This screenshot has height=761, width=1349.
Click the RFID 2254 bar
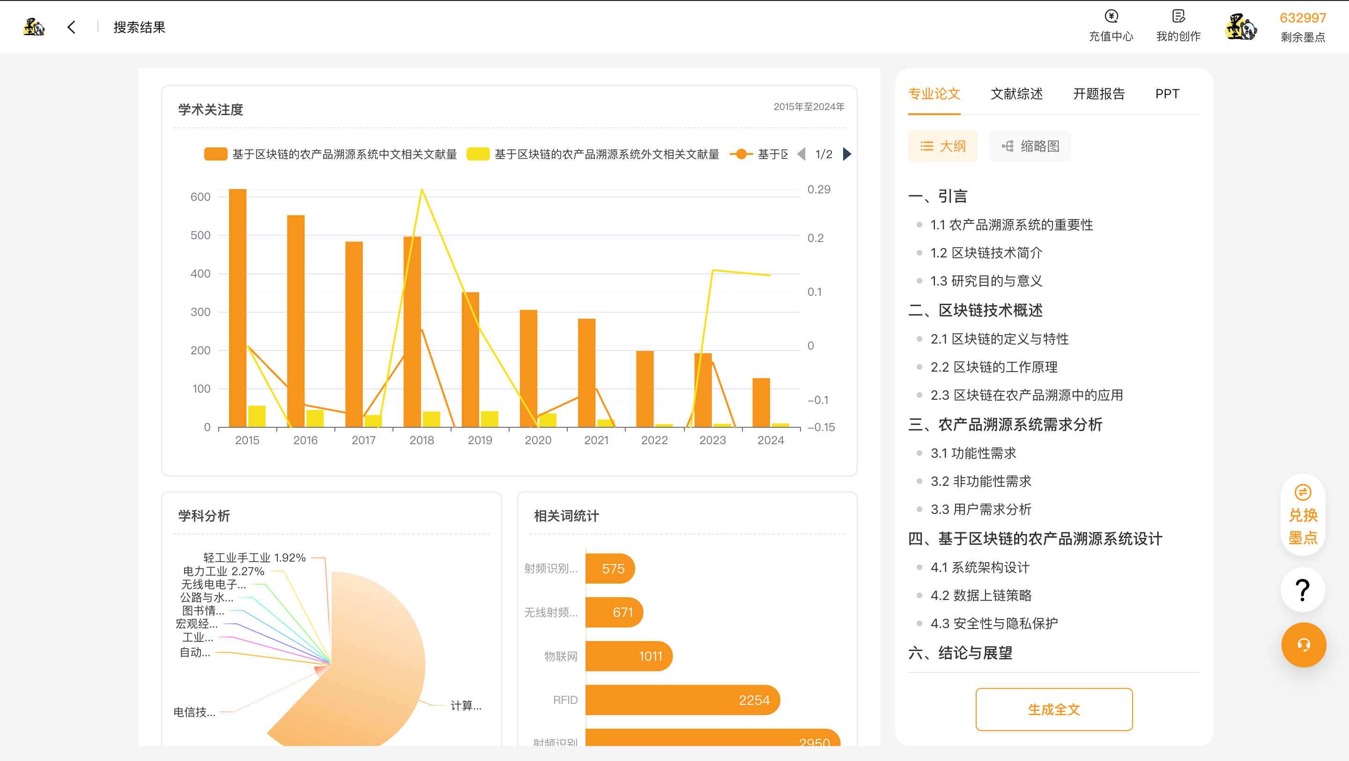tap(682, 700)
